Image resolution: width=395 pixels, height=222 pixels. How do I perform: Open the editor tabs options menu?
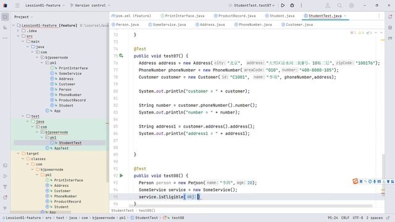pyautogui.click(x=379, y=16)
